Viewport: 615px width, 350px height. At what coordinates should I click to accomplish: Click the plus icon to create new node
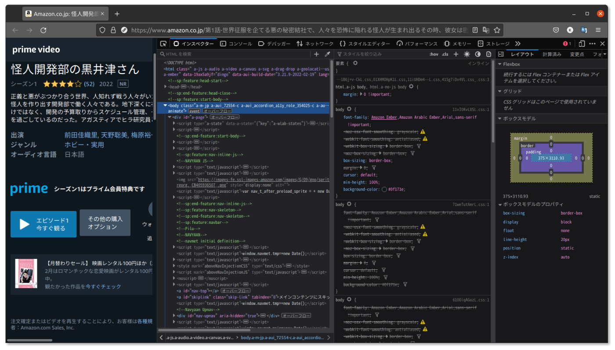[316, 54]
